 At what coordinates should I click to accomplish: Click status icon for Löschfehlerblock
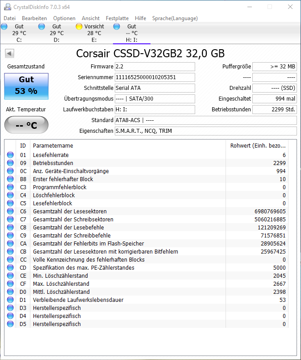coord(10,195)
